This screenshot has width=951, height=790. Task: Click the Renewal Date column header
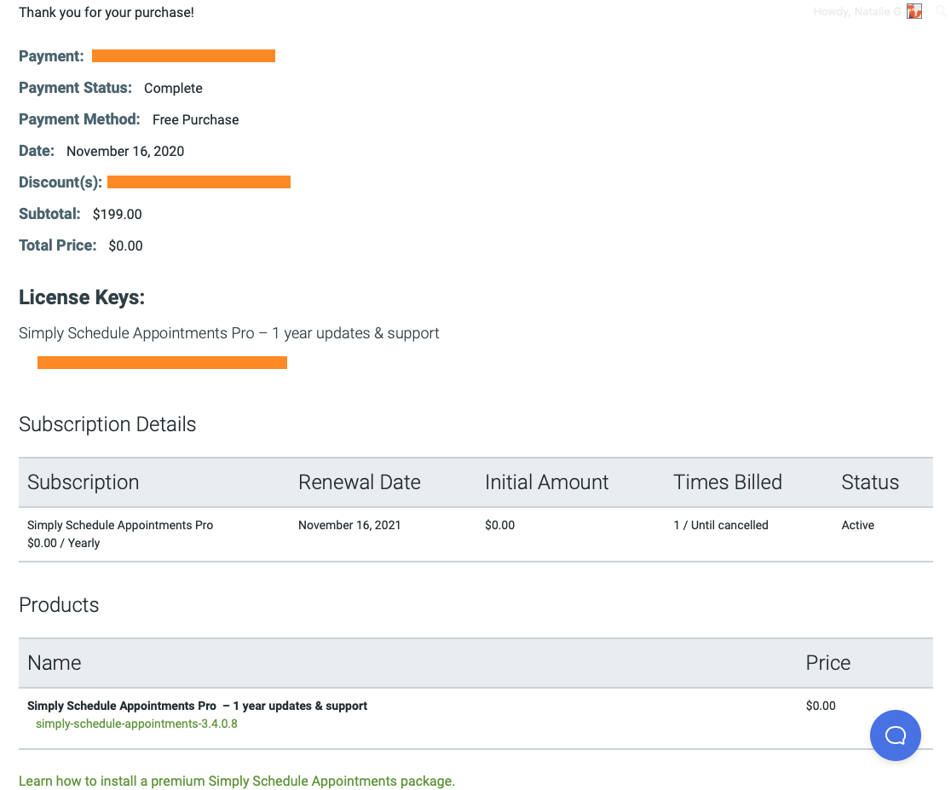pyautogui.click(x=359, y=481)
